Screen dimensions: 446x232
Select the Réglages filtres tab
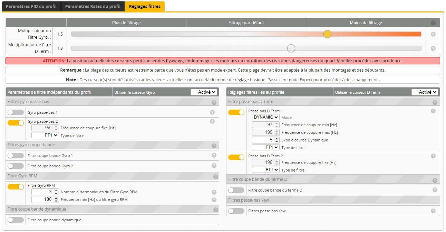145,7
